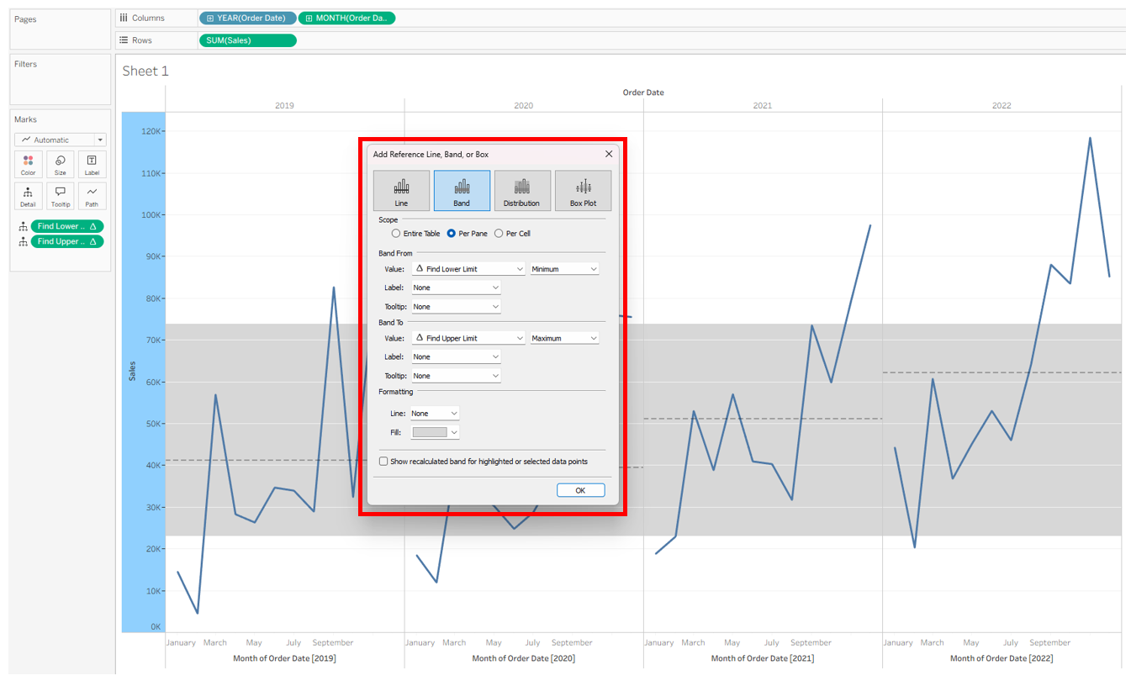
Task: Open the Fill color swatch picker
Action: pyautogui.click(x=435, y=432)
